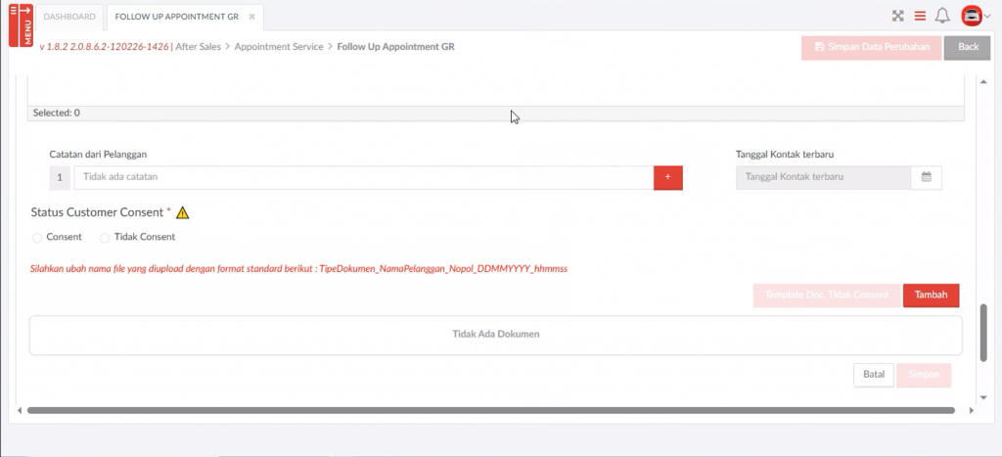Click the Back button
This screenshot has height=457, width=1002.
[967, 47]
